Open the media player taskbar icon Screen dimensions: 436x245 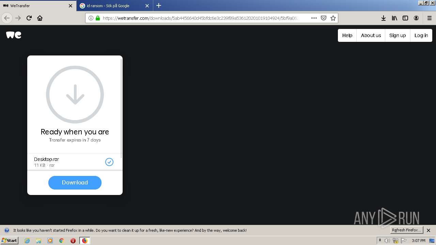click(x=50, y=241)
